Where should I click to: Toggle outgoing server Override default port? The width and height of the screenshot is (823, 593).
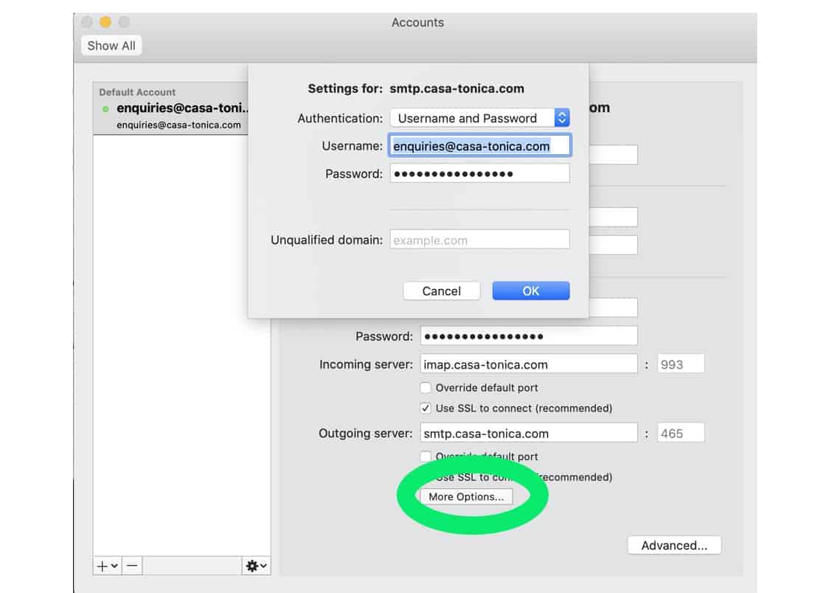point(426,457)
